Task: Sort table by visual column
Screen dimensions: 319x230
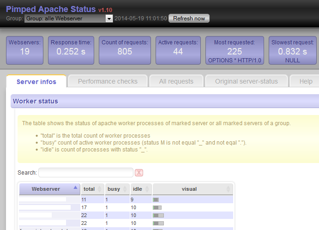Action: (193, 189)
